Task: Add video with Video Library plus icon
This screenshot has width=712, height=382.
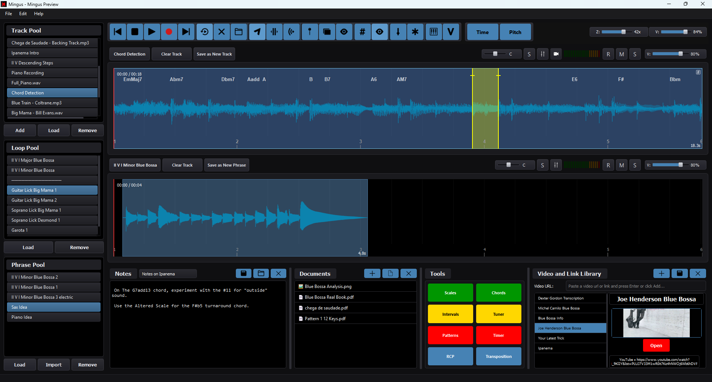Action: 662,274
